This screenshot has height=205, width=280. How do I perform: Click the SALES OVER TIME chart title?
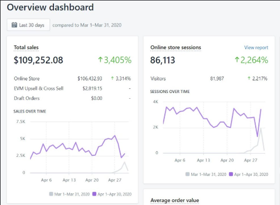tap(30, 111)
